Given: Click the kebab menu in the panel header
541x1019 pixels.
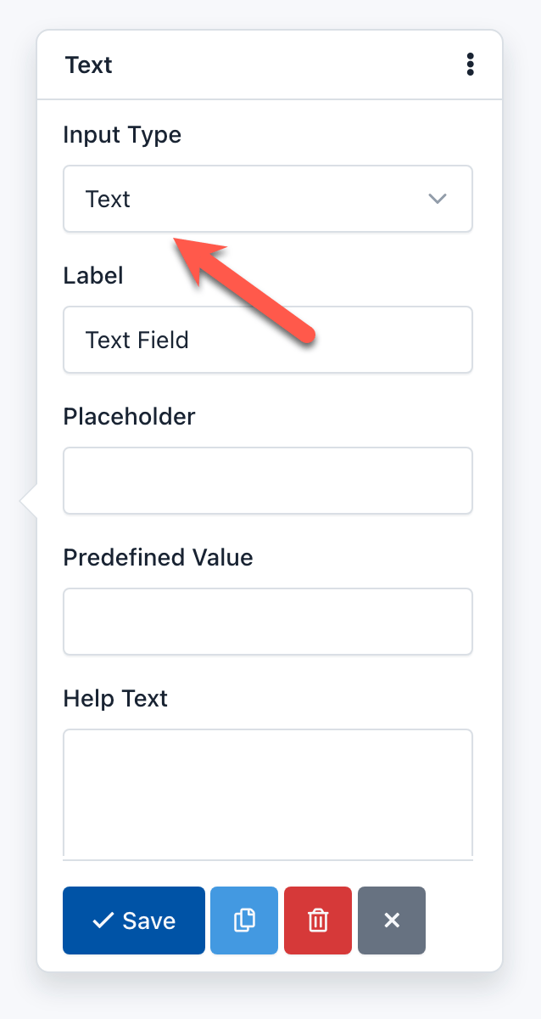Looking at the screenshot, I should tap(470, 65).
